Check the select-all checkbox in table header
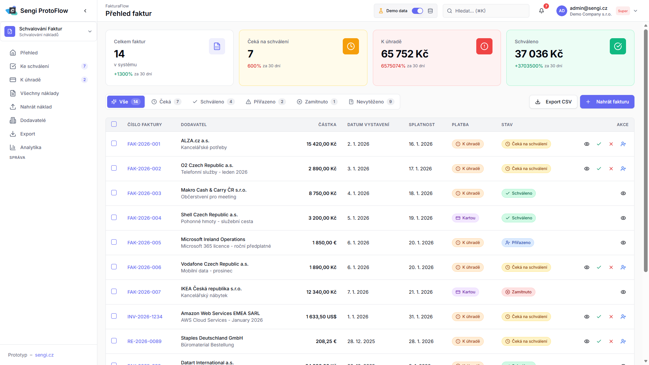Image resolution: width=649 pixels, height=365 pixels. tap(114, 124)
